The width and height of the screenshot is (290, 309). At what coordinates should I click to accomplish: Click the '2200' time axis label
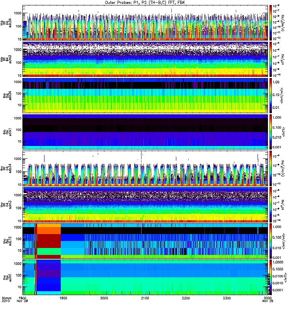coord(186,298)
